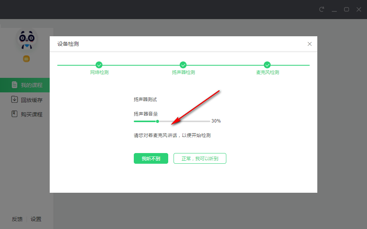Open the panda avatar profile picture
This screenshot has width=367, height=229.
[x=26, y=38]
